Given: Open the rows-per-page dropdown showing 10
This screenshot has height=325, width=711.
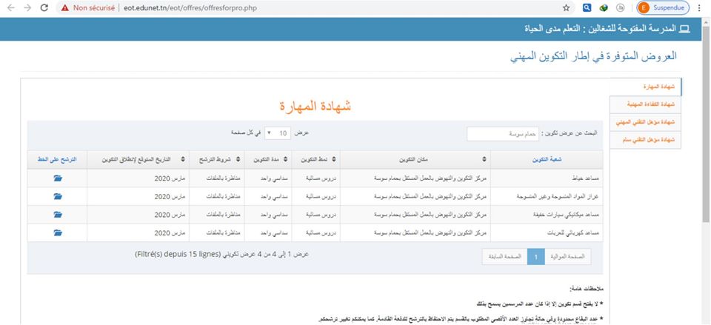Looking at the screenshot, I should pos(278,133).
